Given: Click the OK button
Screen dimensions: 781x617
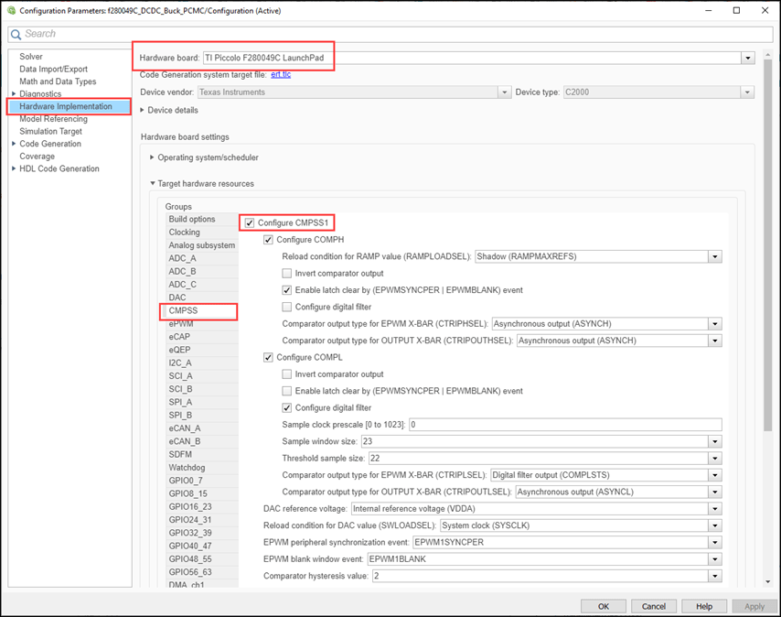Looking at the screenshot, I should coord(604,606).
